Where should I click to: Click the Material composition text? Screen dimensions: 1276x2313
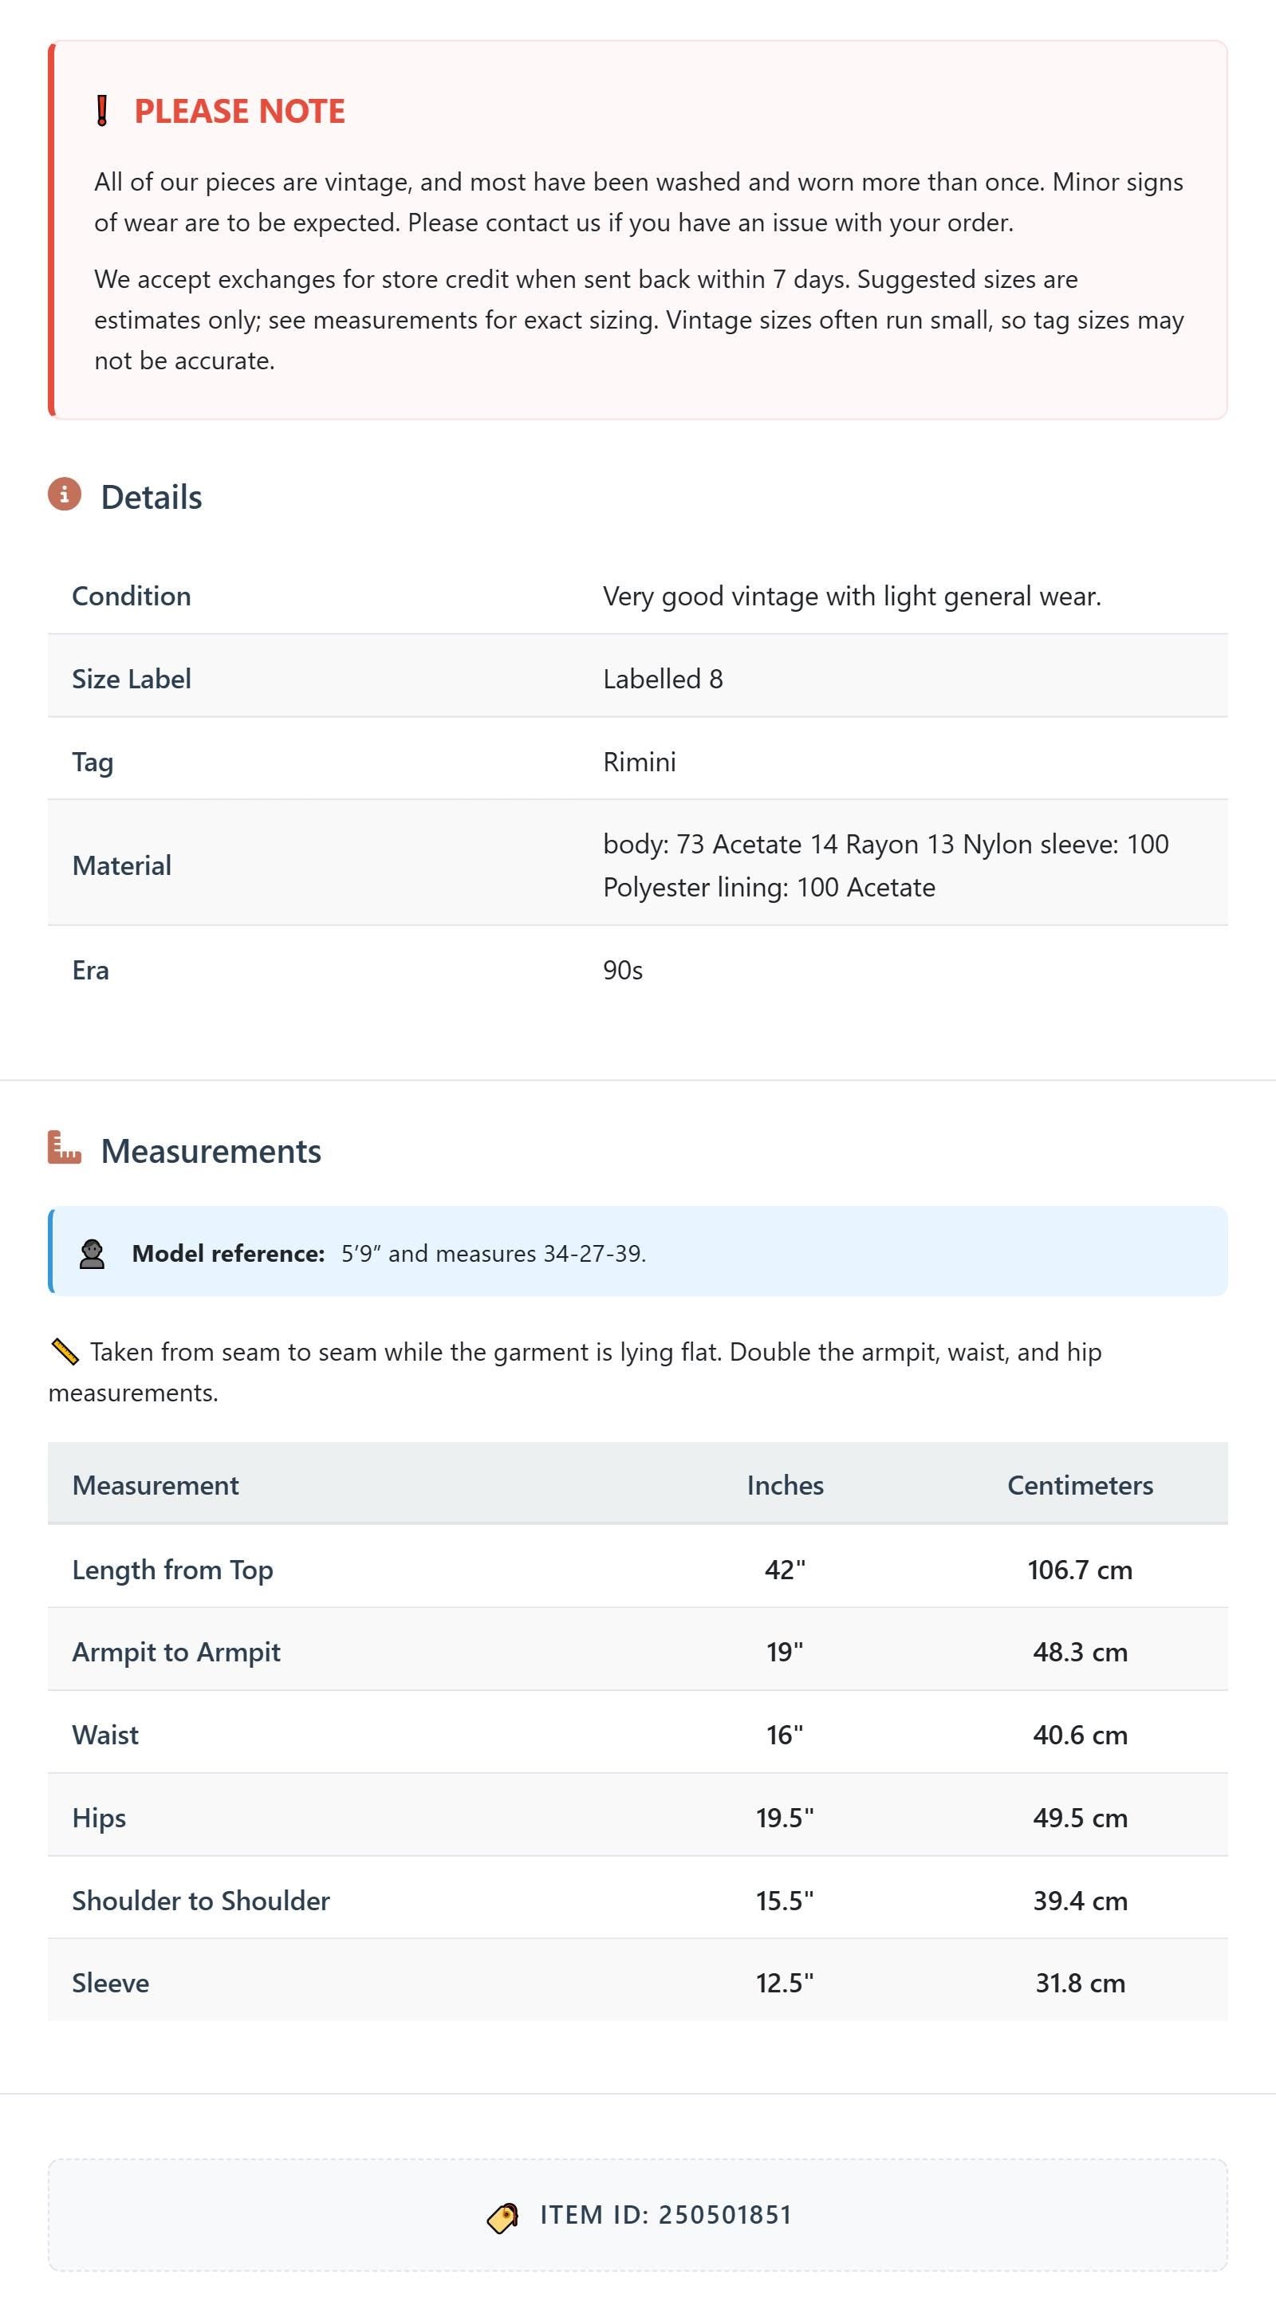click(x=885, y=865)
